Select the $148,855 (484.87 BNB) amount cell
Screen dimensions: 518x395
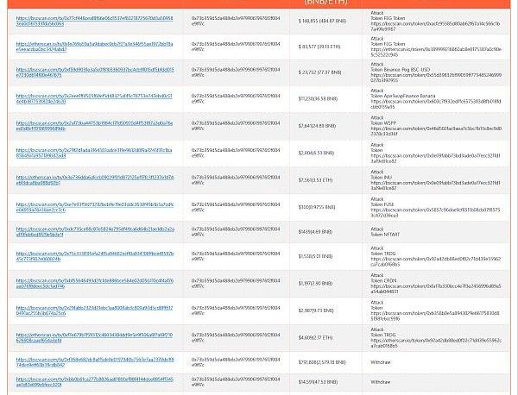click(322, 21)
